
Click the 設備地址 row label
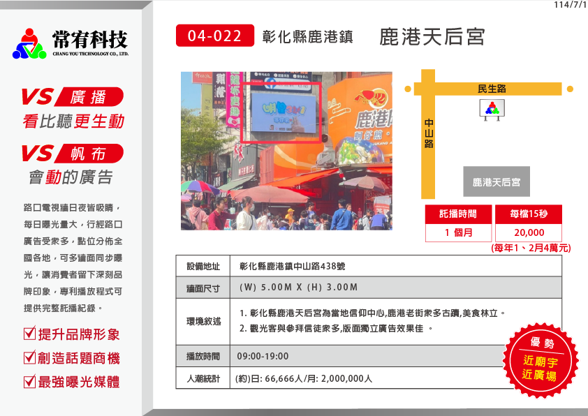(x=203, y=267)
